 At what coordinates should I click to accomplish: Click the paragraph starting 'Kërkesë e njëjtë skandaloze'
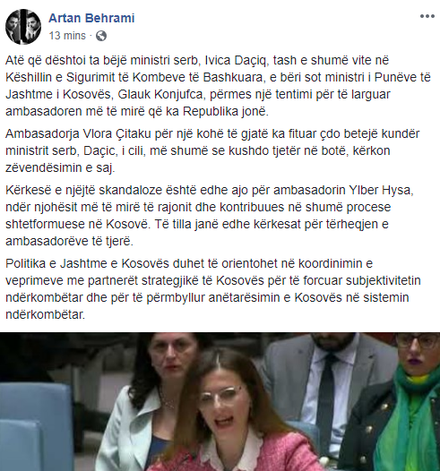pos(210,216)
